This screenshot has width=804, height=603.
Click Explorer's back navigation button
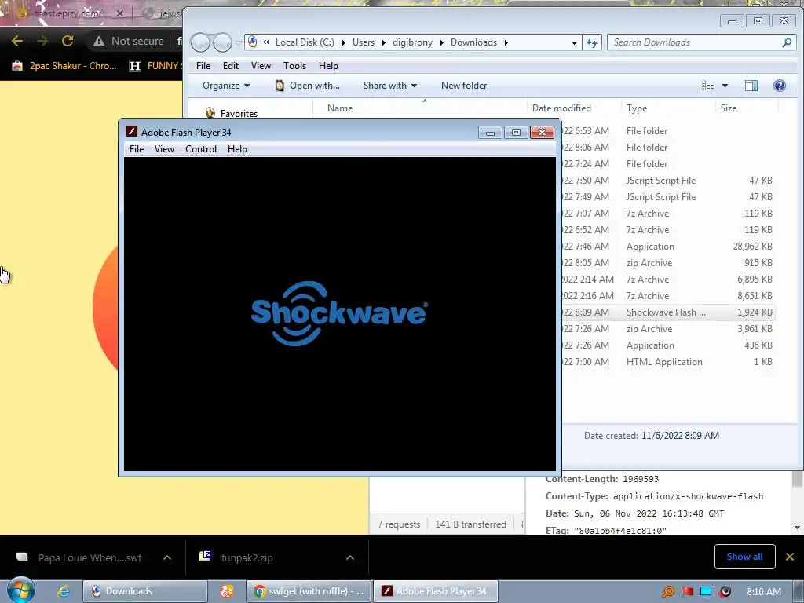pyautogui.click(x=200, y=42)
